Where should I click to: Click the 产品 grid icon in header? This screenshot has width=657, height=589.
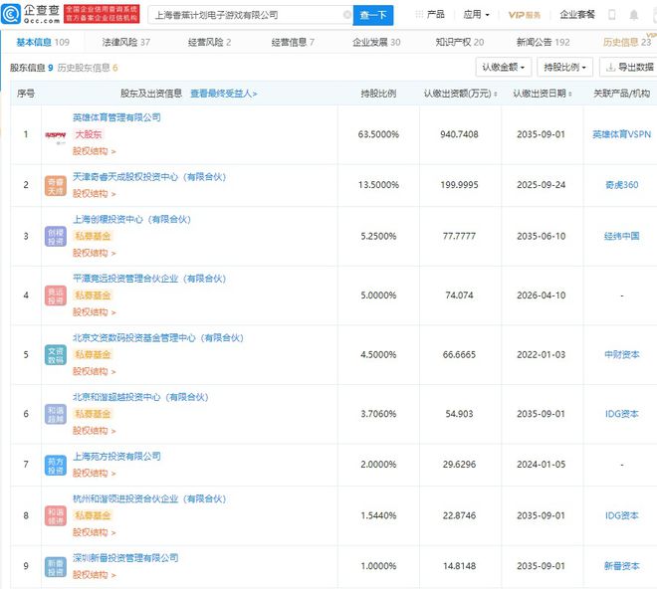click(x=419, y=15)
